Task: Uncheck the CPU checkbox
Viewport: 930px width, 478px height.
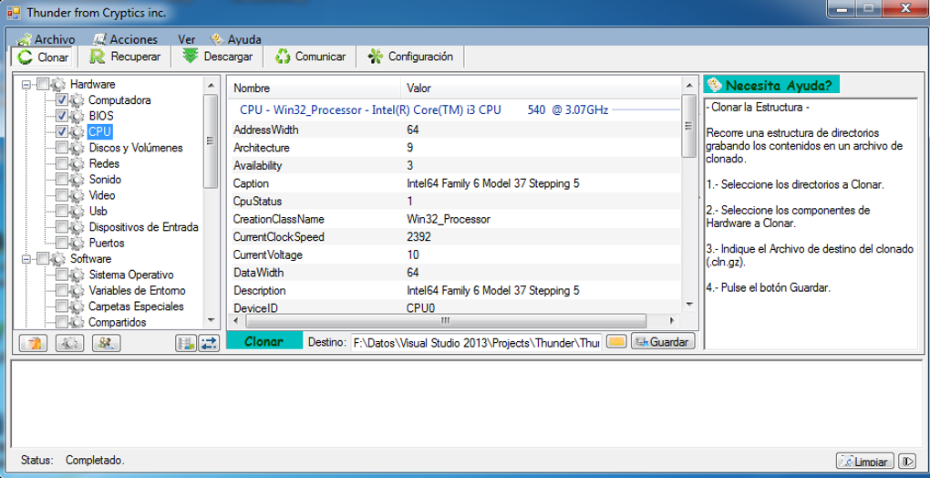Action: (x=62, y=131)
